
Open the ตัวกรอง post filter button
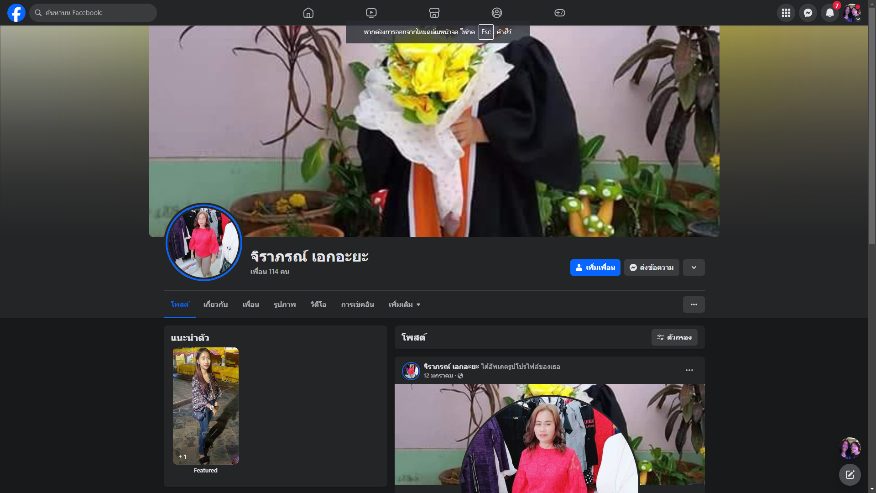point(674,337)
